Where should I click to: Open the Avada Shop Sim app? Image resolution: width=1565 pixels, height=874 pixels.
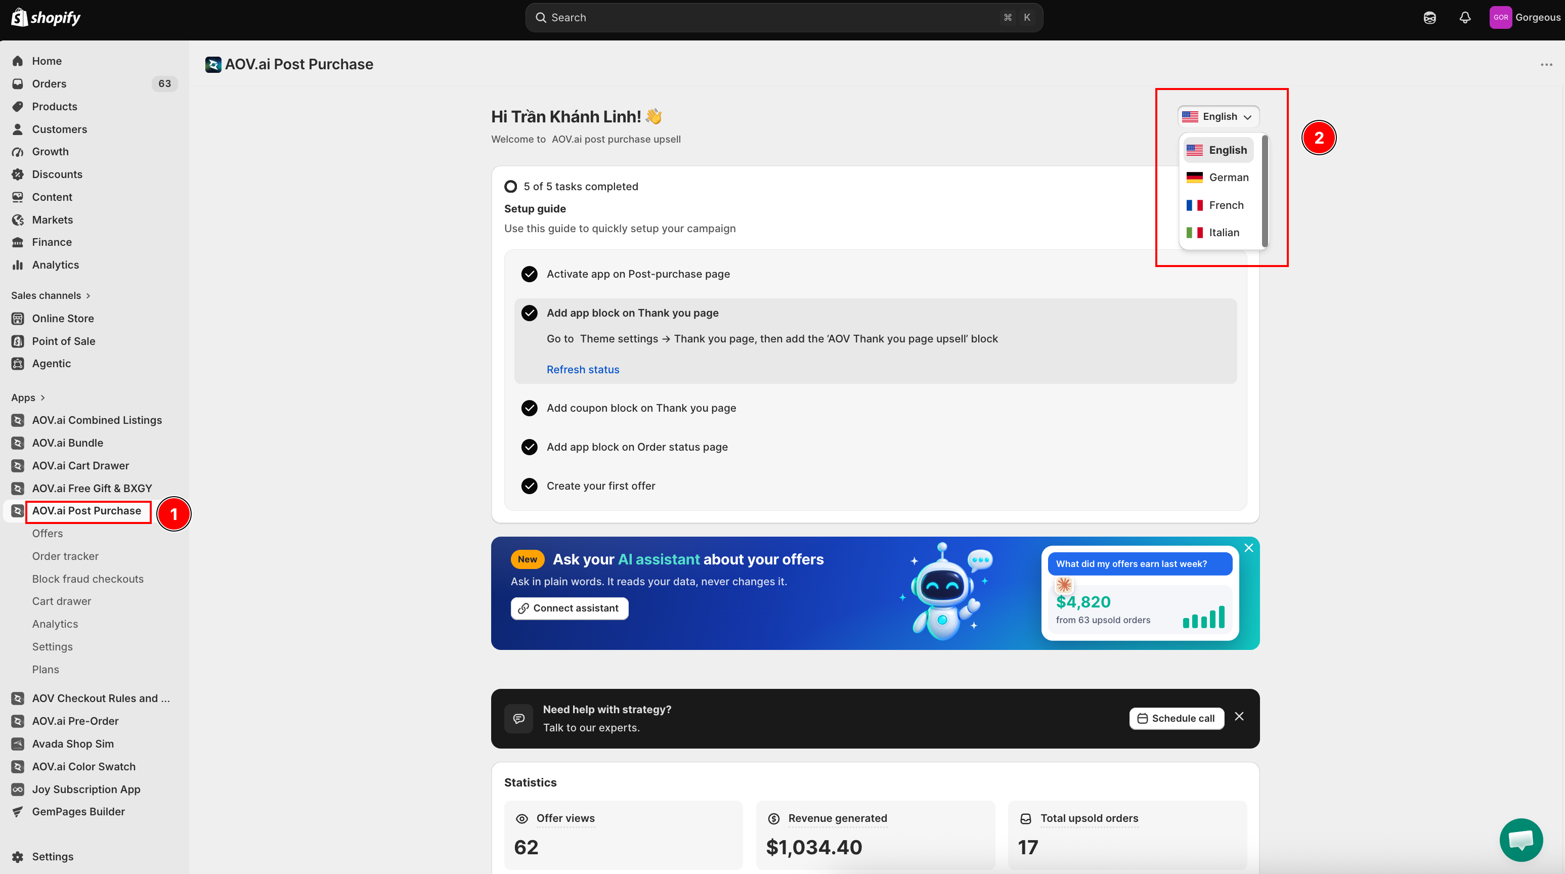tap(73, 744)
